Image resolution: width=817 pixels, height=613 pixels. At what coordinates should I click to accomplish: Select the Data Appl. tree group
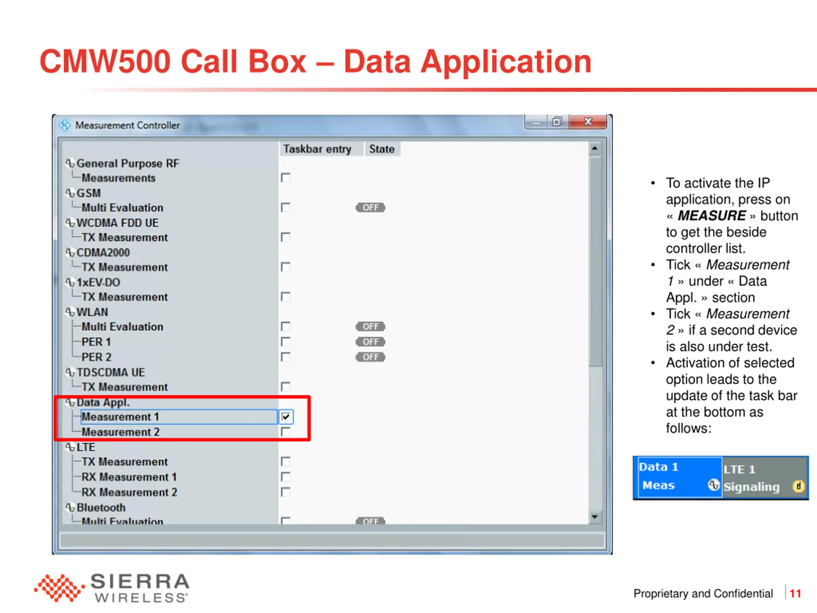click(x=103, y=402)
